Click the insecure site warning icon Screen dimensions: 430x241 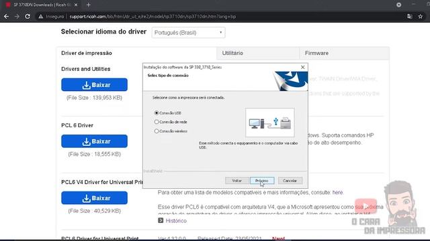pyautogui.click(x=40, y=16)
